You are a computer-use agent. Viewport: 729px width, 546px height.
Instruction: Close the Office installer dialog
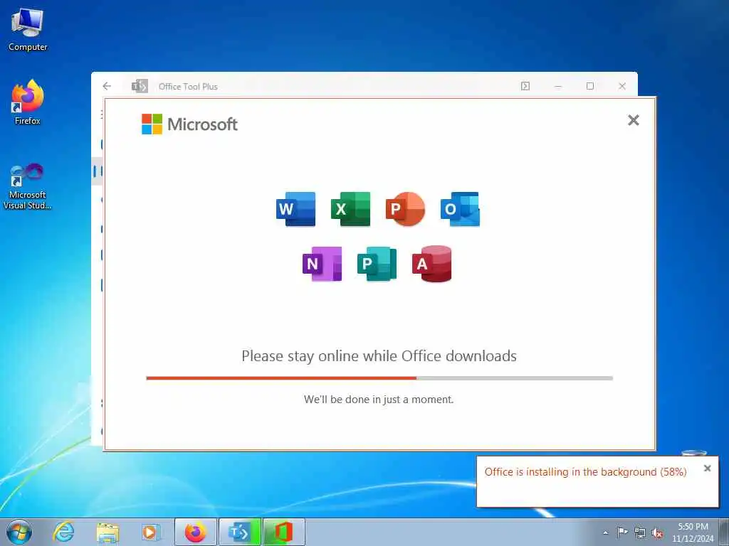pyautogui.click(x=633, y=120)
